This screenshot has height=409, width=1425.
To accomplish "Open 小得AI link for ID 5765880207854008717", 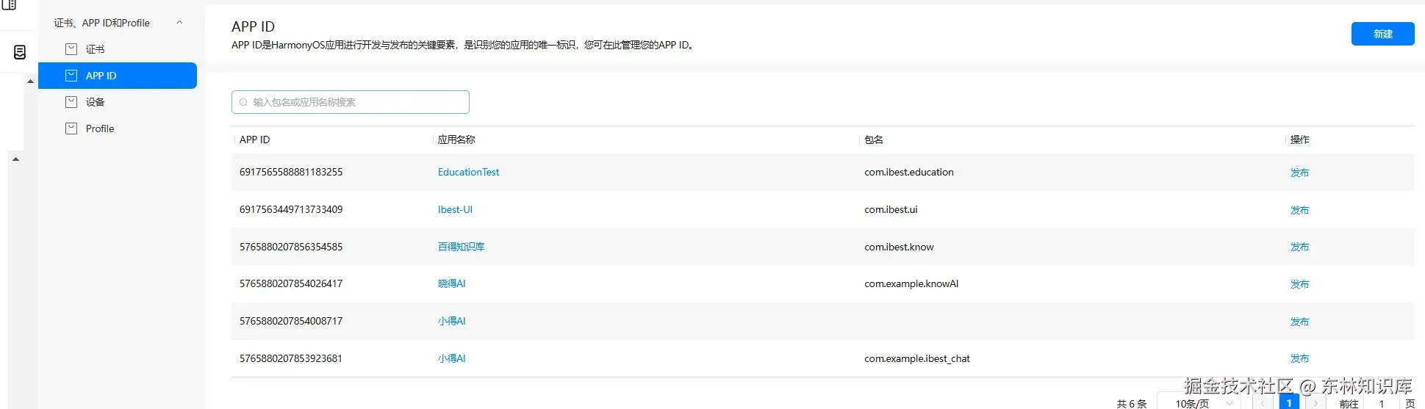I will coord(451,321).
